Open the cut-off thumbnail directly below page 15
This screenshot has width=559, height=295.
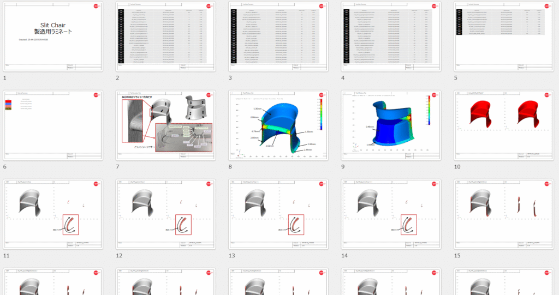coord(503,281)
